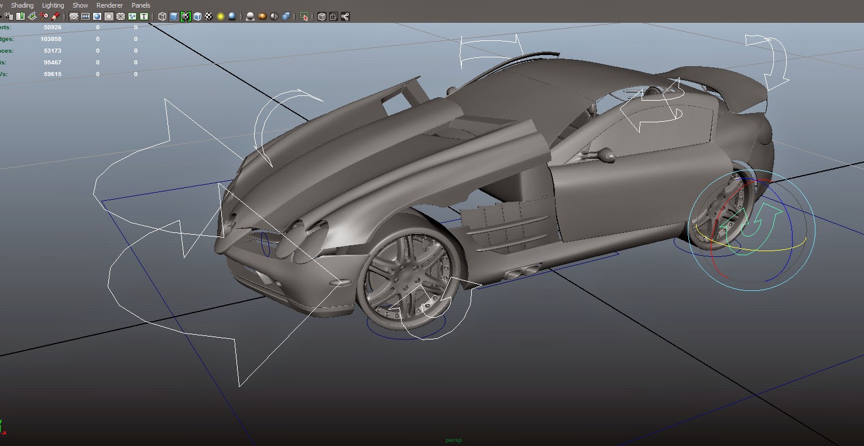The image size is (864, 446).
Task: Open the Panels menu
Action: tap(140, 5)
